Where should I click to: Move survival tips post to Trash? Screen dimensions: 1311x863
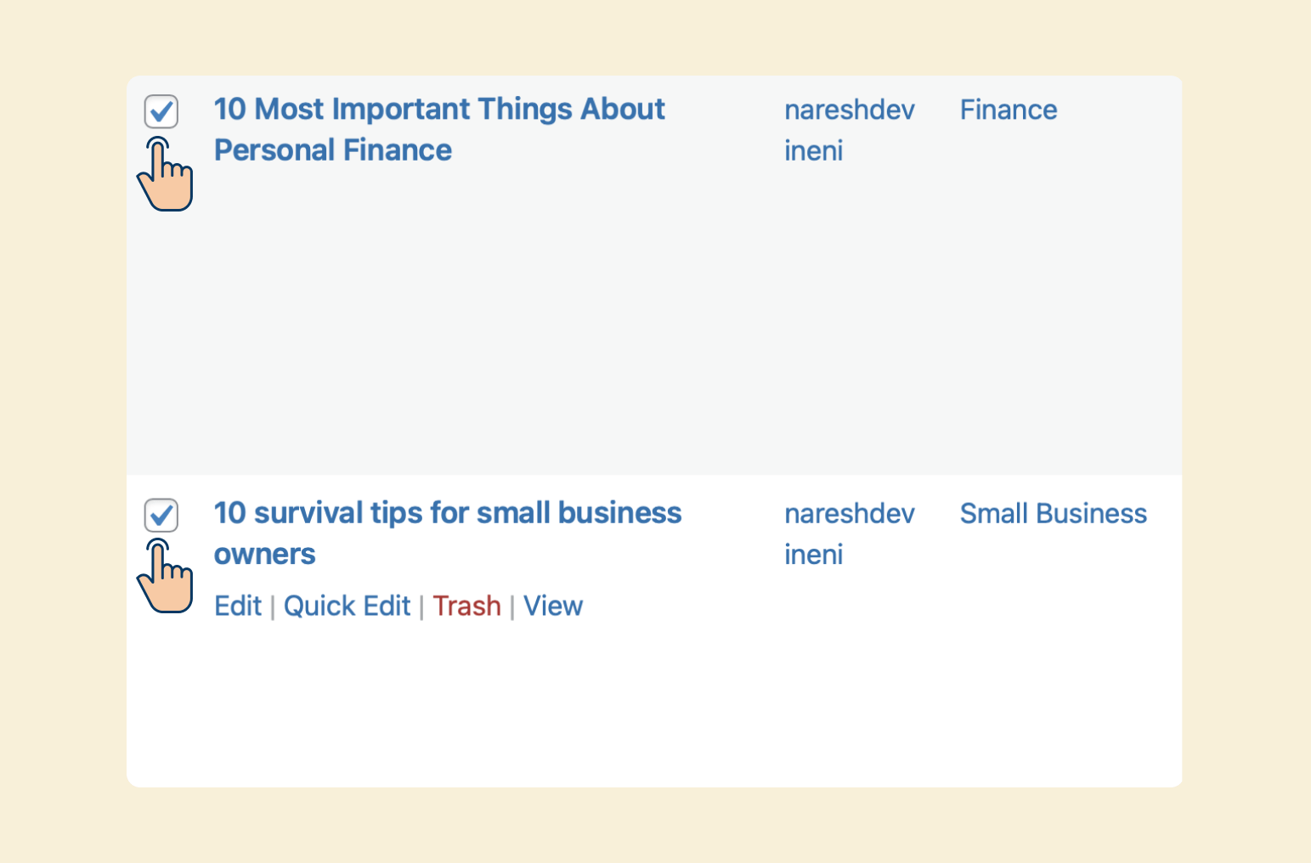coord(466,606)
